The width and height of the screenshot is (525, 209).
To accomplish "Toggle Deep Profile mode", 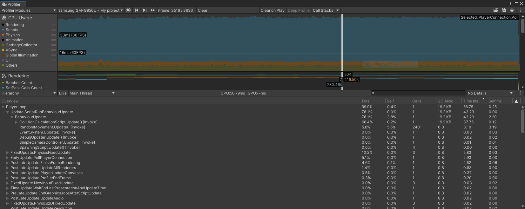I will pyautogui.click(x=299, y=10).
